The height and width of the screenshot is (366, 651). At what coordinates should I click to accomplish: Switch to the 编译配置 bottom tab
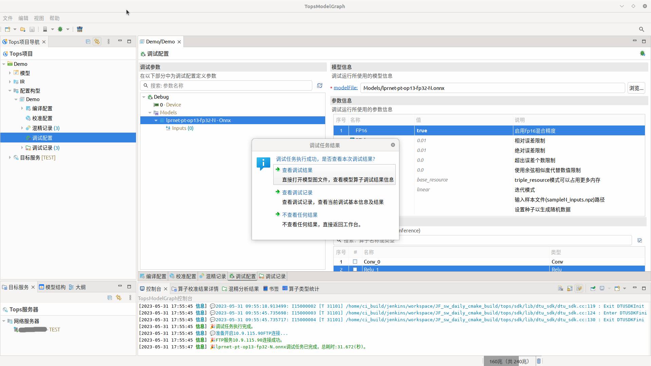[153, 276]
